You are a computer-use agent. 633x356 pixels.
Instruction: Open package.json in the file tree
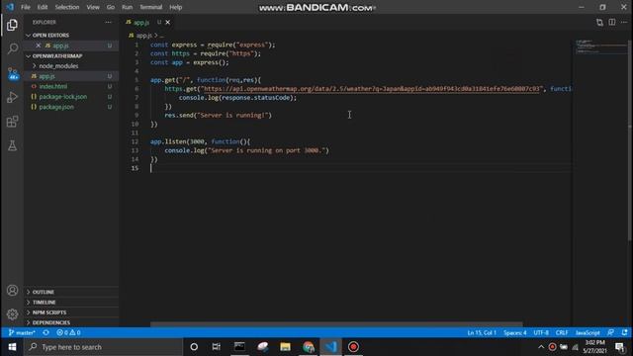coord(71,107)
